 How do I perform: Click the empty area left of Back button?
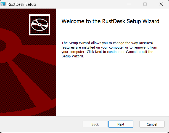click(x=41, y=124)
